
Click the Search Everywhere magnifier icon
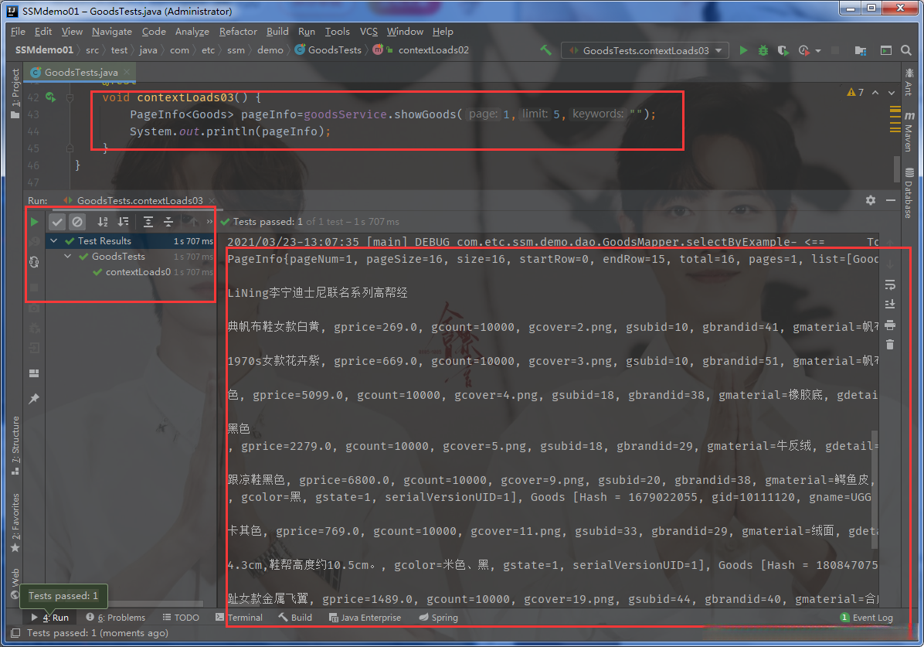tap(906, 51)
